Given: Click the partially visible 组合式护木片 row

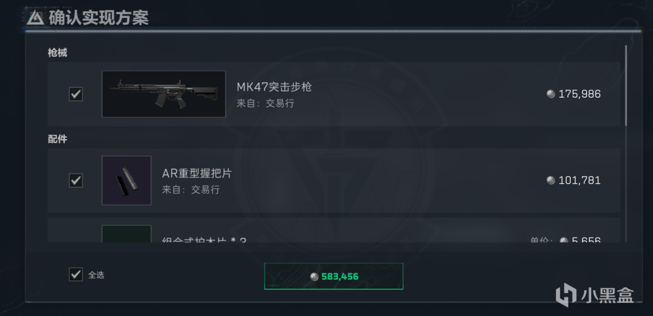Looking at the screenshot, I should 334,231.
